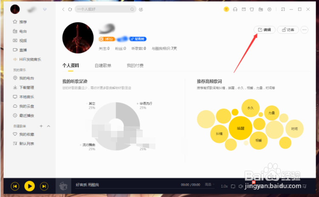Open the 推荐 recommend page in sidebar
This screenshot has width=319, height=197.
[x=20, y=22]
